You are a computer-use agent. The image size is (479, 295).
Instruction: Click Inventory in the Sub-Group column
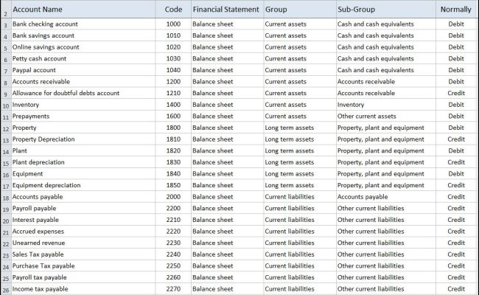386,105
